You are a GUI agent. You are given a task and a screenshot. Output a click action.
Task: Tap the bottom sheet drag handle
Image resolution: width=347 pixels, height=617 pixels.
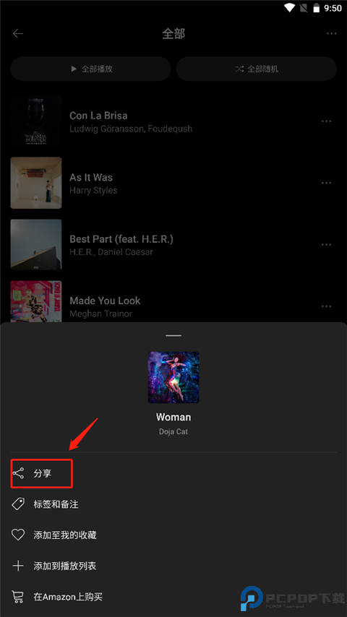(x=173, y=336)
